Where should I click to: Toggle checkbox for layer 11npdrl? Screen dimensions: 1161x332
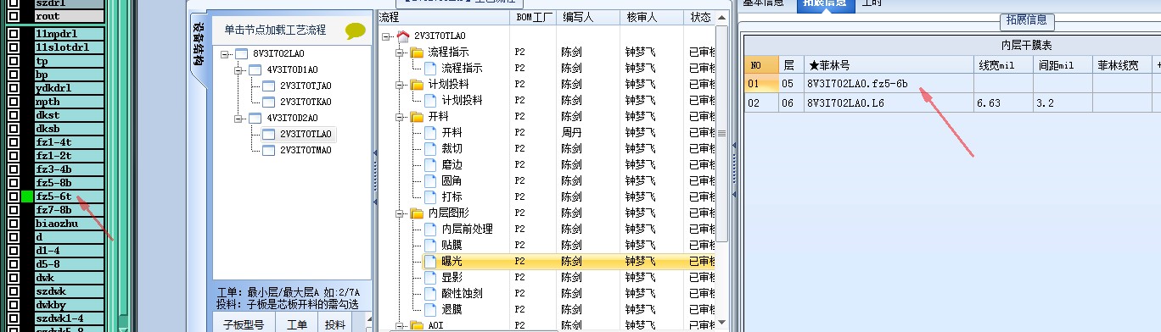[x=14, y=34]
